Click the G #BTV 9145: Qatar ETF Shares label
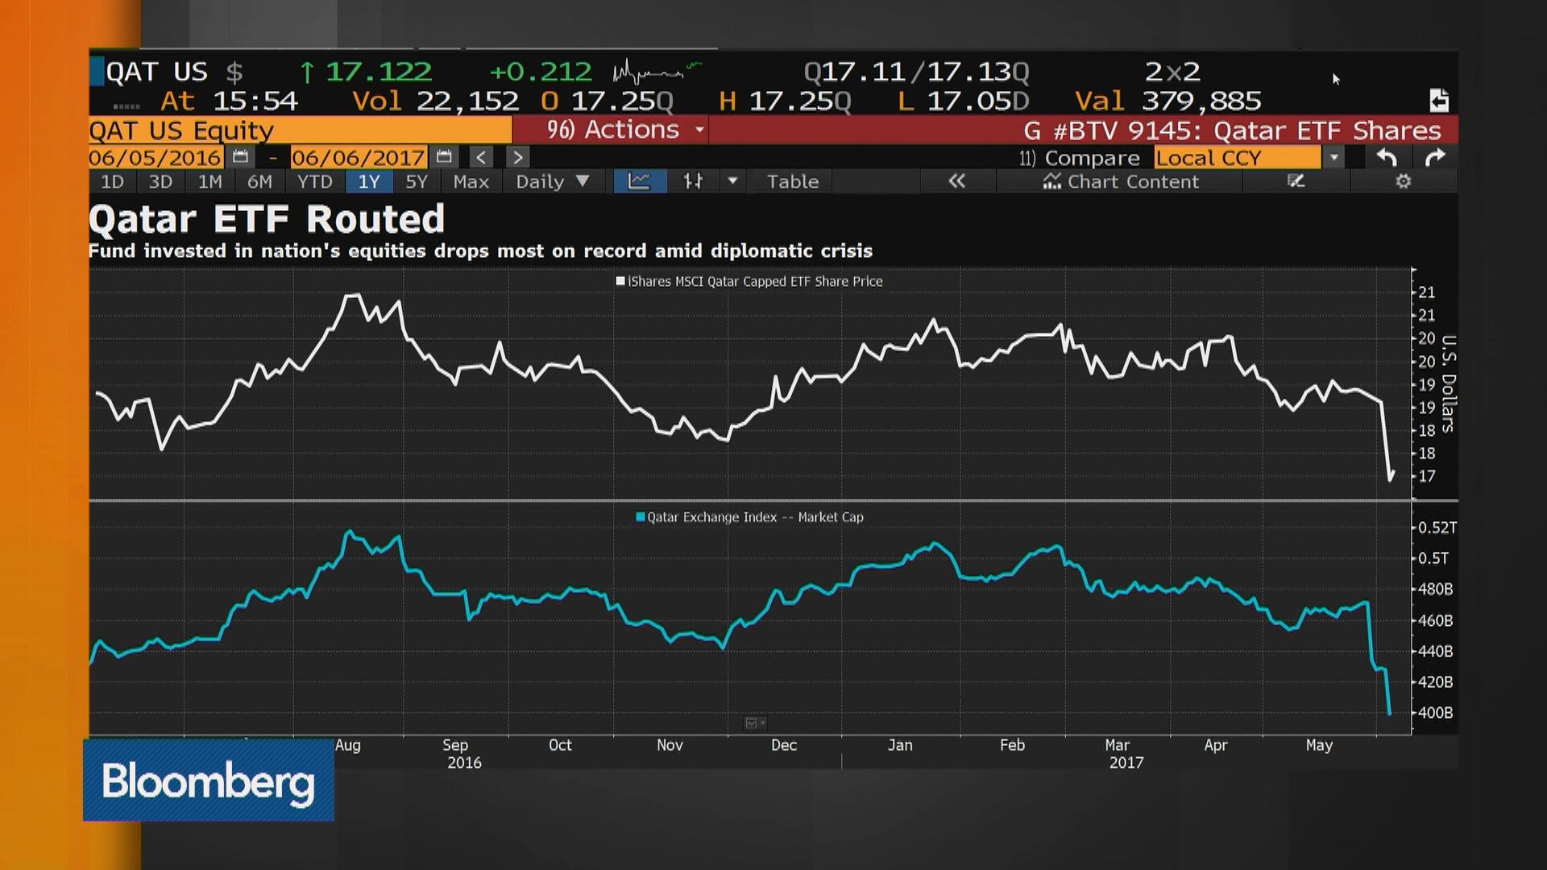Viewport: 1547px width, 870px height. [1232, 130]
